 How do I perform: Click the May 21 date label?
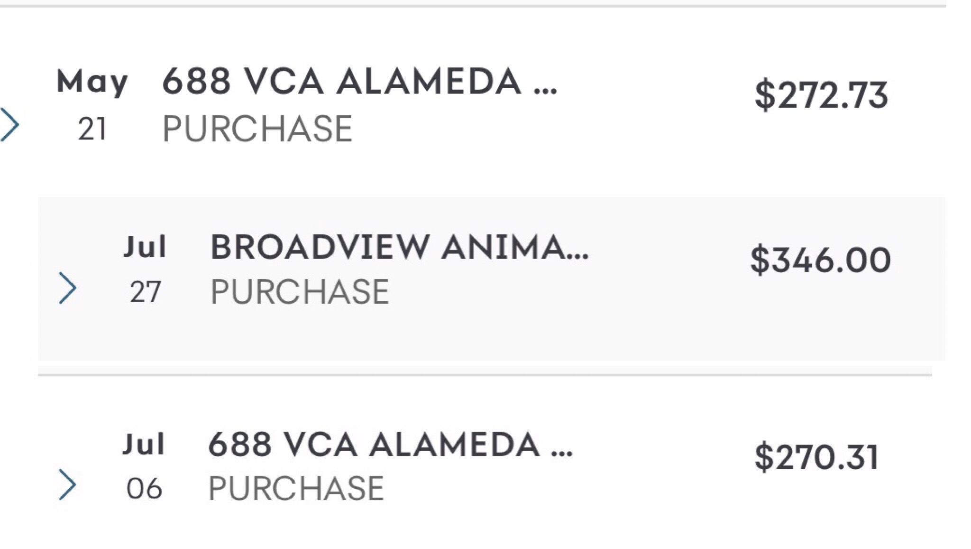point(92,104)
